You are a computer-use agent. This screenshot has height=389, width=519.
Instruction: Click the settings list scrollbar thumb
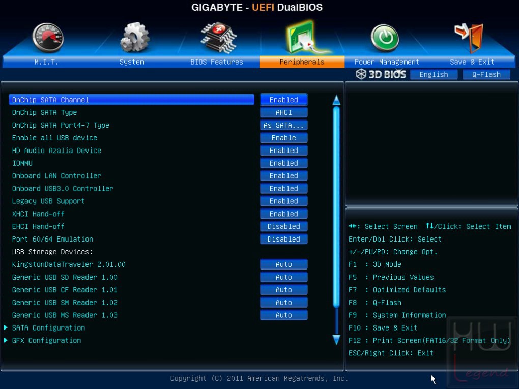[x=336, y=207]
